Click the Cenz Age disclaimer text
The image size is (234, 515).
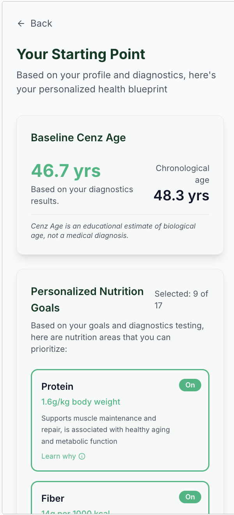coord(113,231)
